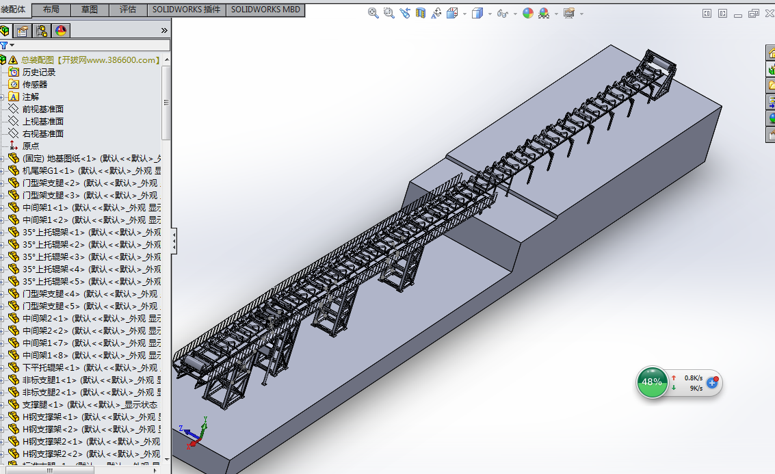This screenshot has width=775, height=474.
Task: Collapse the feature manager panel splitter handle
Action: click(174, 241)
